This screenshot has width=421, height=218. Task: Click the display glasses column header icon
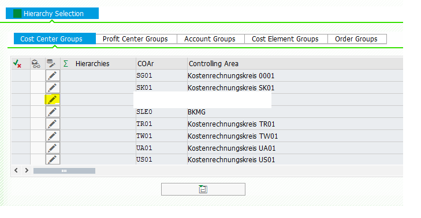(36, 64)
